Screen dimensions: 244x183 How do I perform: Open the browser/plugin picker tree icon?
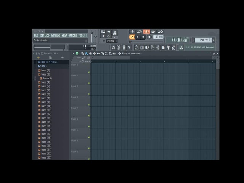point(152,47)
